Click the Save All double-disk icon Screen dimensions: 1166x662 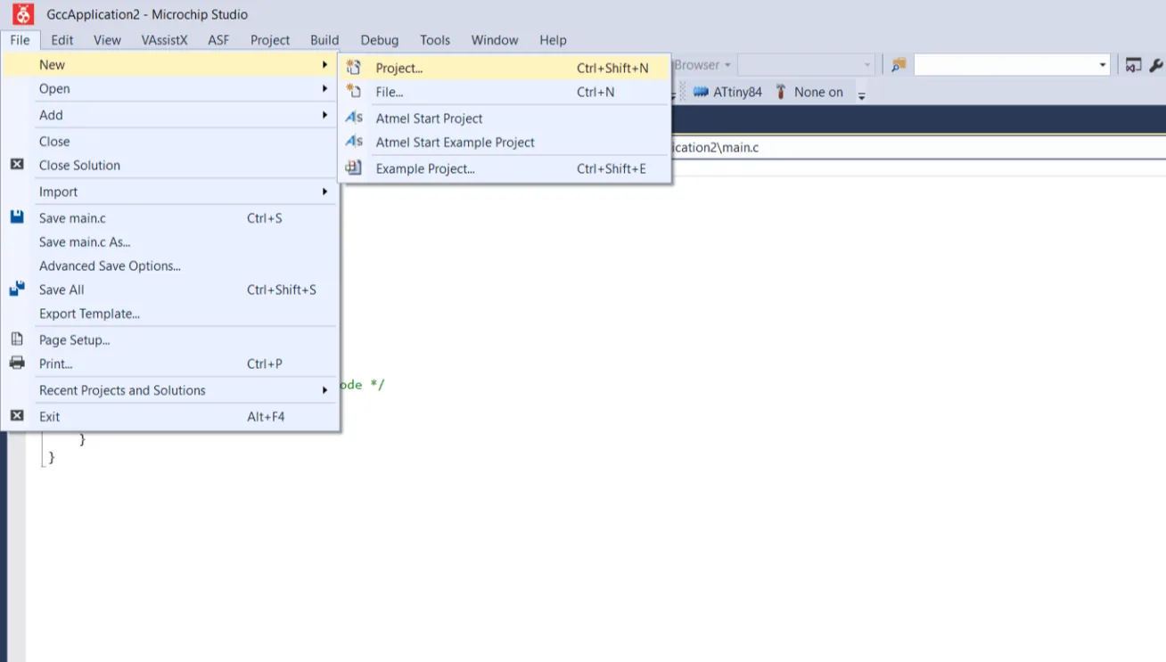17,290
